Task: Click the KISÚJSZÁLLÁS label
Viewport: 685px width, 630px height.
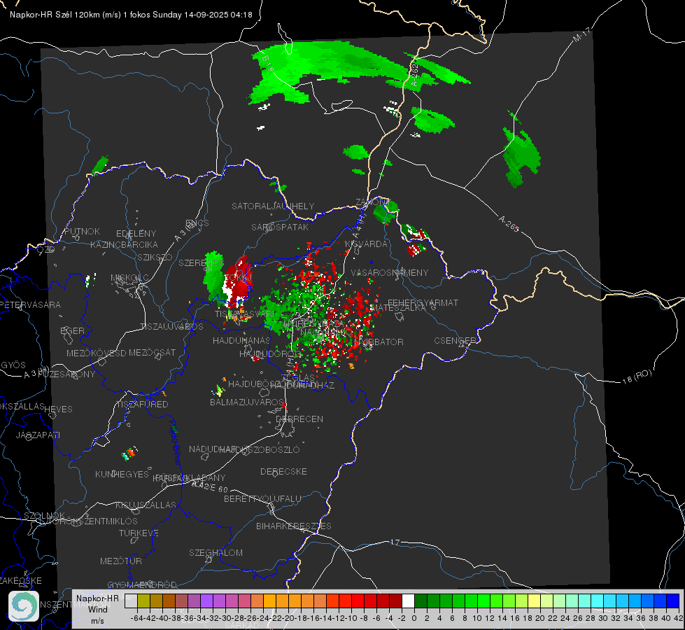Action: [x=146, y=505]
